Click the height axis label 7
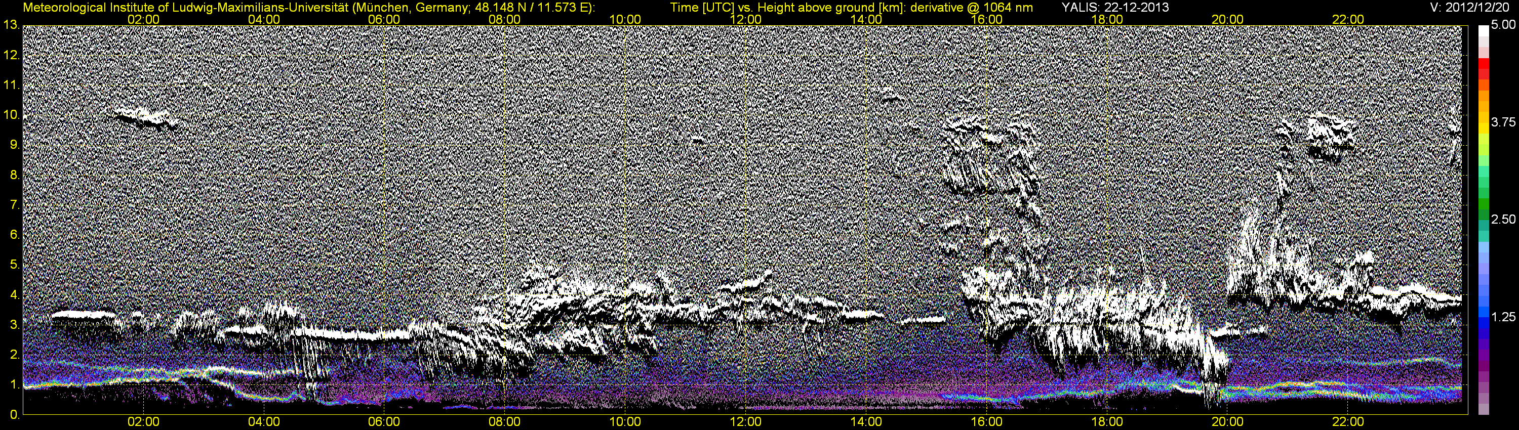Viewport: 1519px width, 430px height. point(14,205)
